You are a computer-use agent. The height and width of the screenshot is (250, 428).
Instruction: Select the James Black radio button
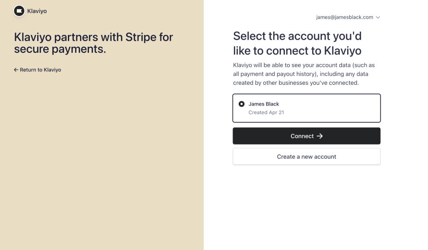(x=242, y=104)
